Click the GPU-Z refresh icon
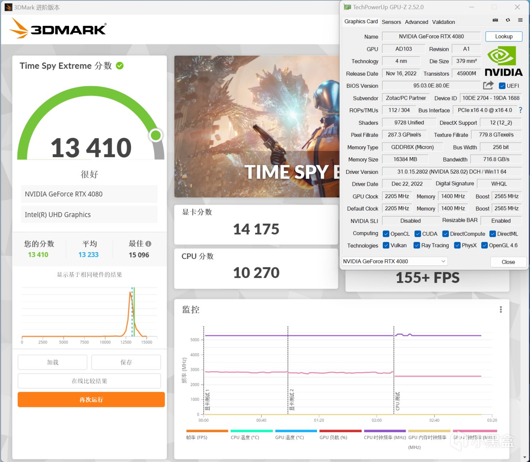This screenshot has height=462, width=530. pos(508,20)
